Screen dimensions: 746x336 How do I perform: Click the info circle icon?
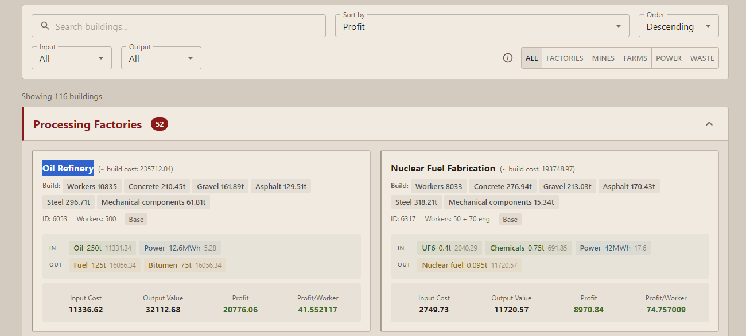point(508,58)
